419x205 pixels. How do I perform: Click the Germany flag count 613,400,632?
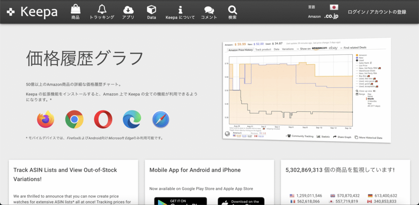[x=383, y=196]
